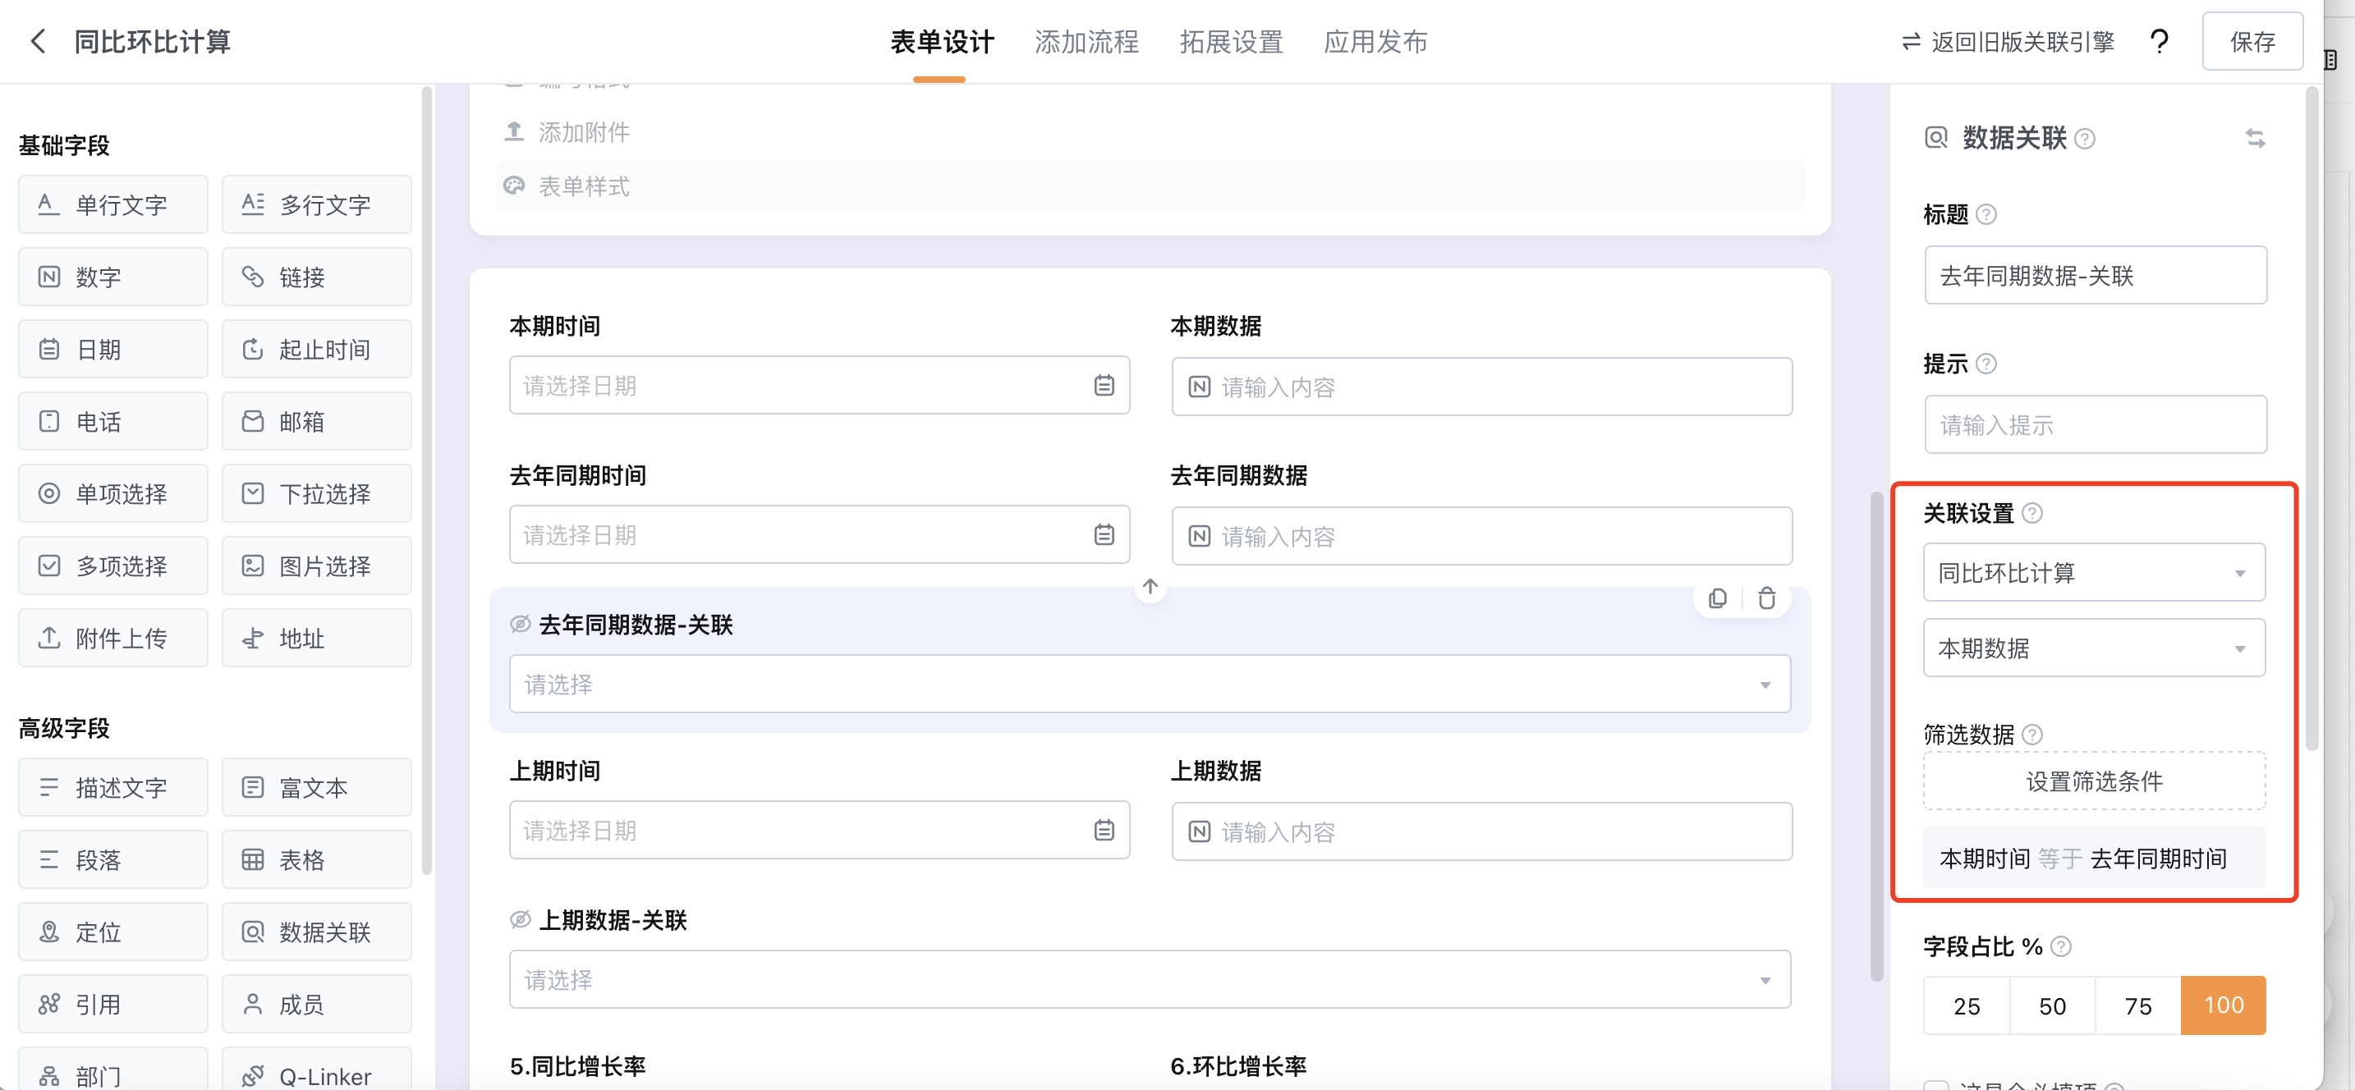Open the 上期数据-关联 请选择 dropdown
The height and width of the screenshot is (1090, 2355).
[1150, 979]
